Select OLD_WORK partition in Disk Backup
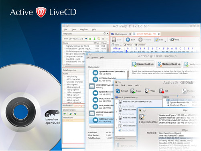 103,107
